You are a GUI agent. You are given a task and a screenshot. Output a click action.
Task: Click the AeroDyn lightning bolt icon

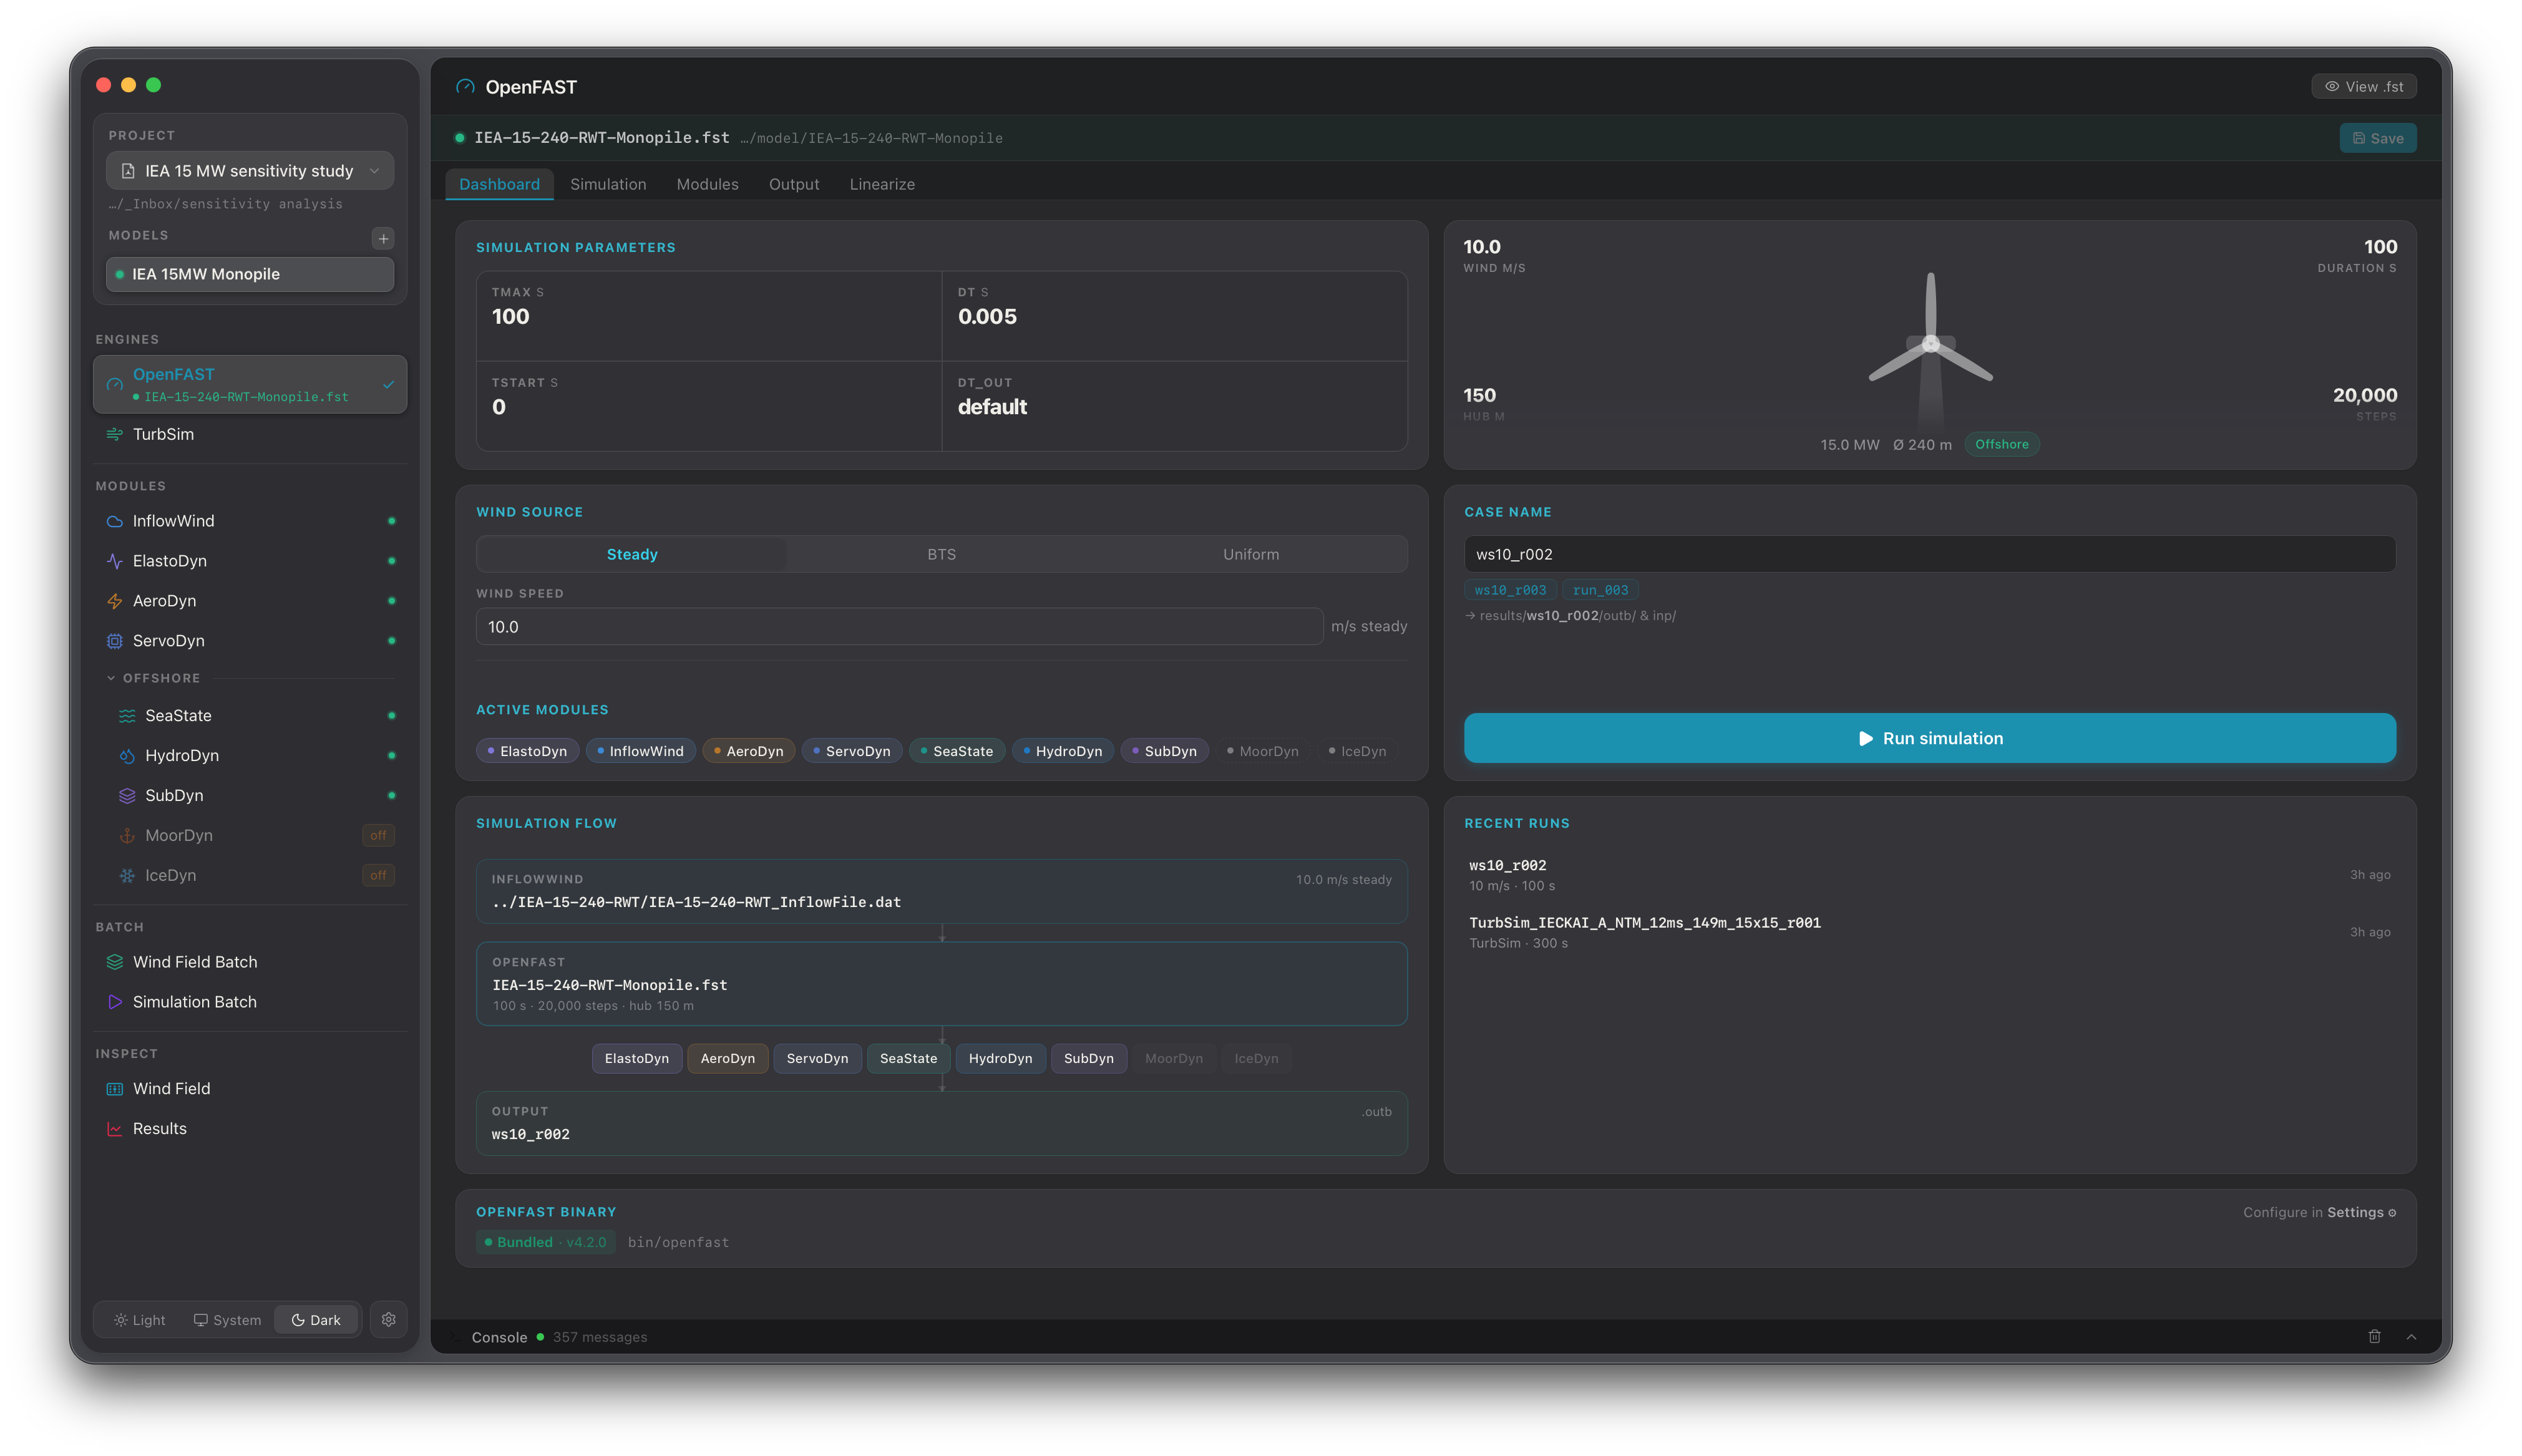pos(114,601)
